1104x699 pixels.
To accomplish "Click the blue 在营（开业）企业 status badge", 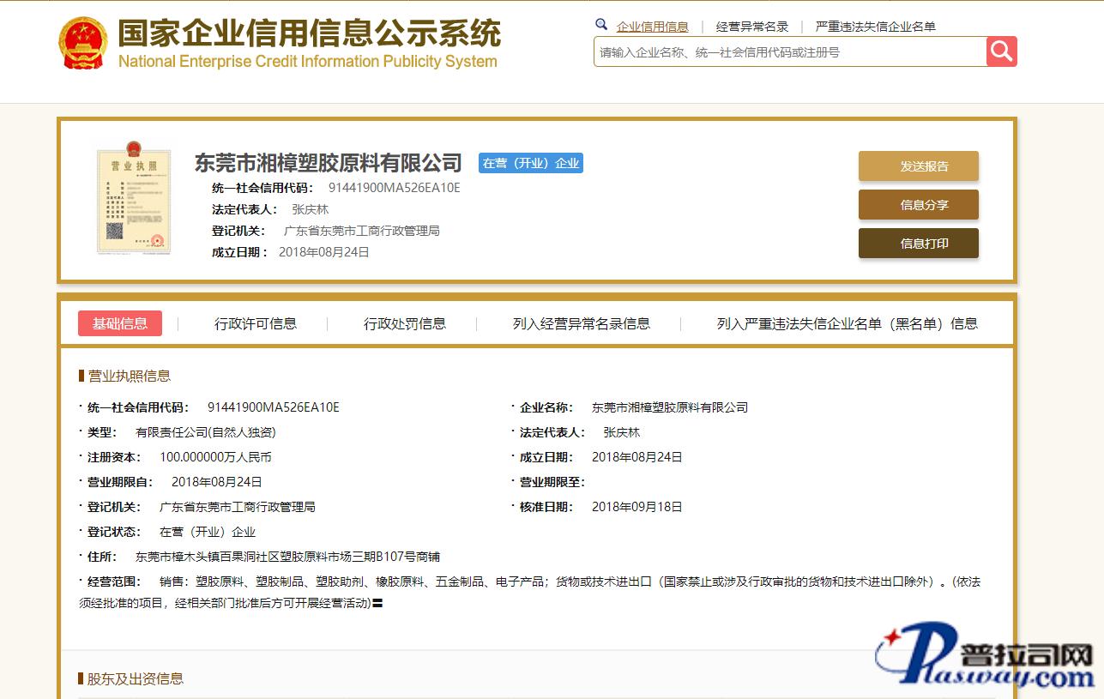I will pyautogui.click(x=530, y=163).
